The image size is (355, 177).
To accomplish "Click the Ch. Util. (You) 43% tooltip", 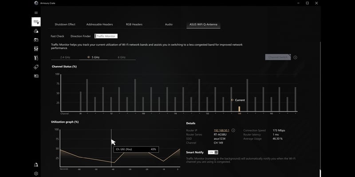I will [x=136, y=149].
